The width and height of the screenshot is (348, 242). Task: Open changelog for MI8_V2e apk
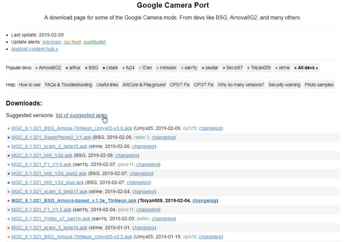click(127, 156)
